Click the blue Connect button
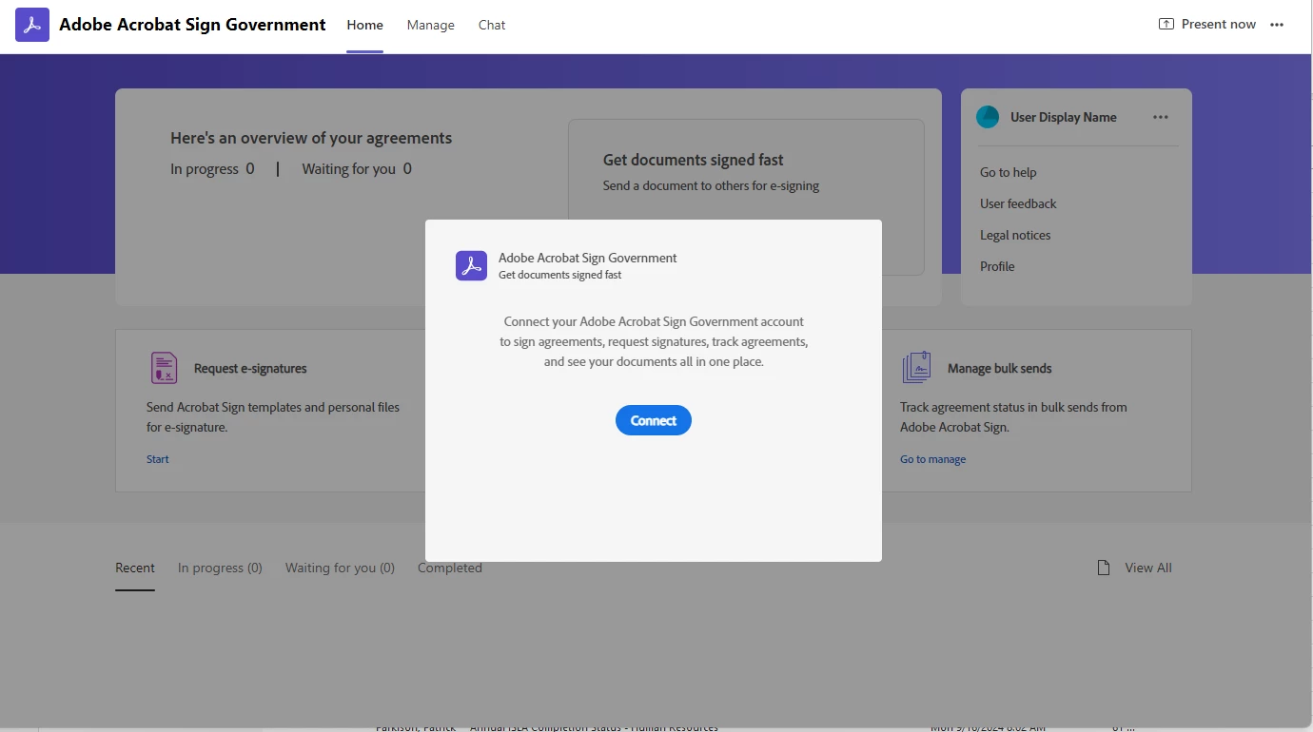Image resolution: width=1313 pixels, height=732 pixels. click(654, 420)
